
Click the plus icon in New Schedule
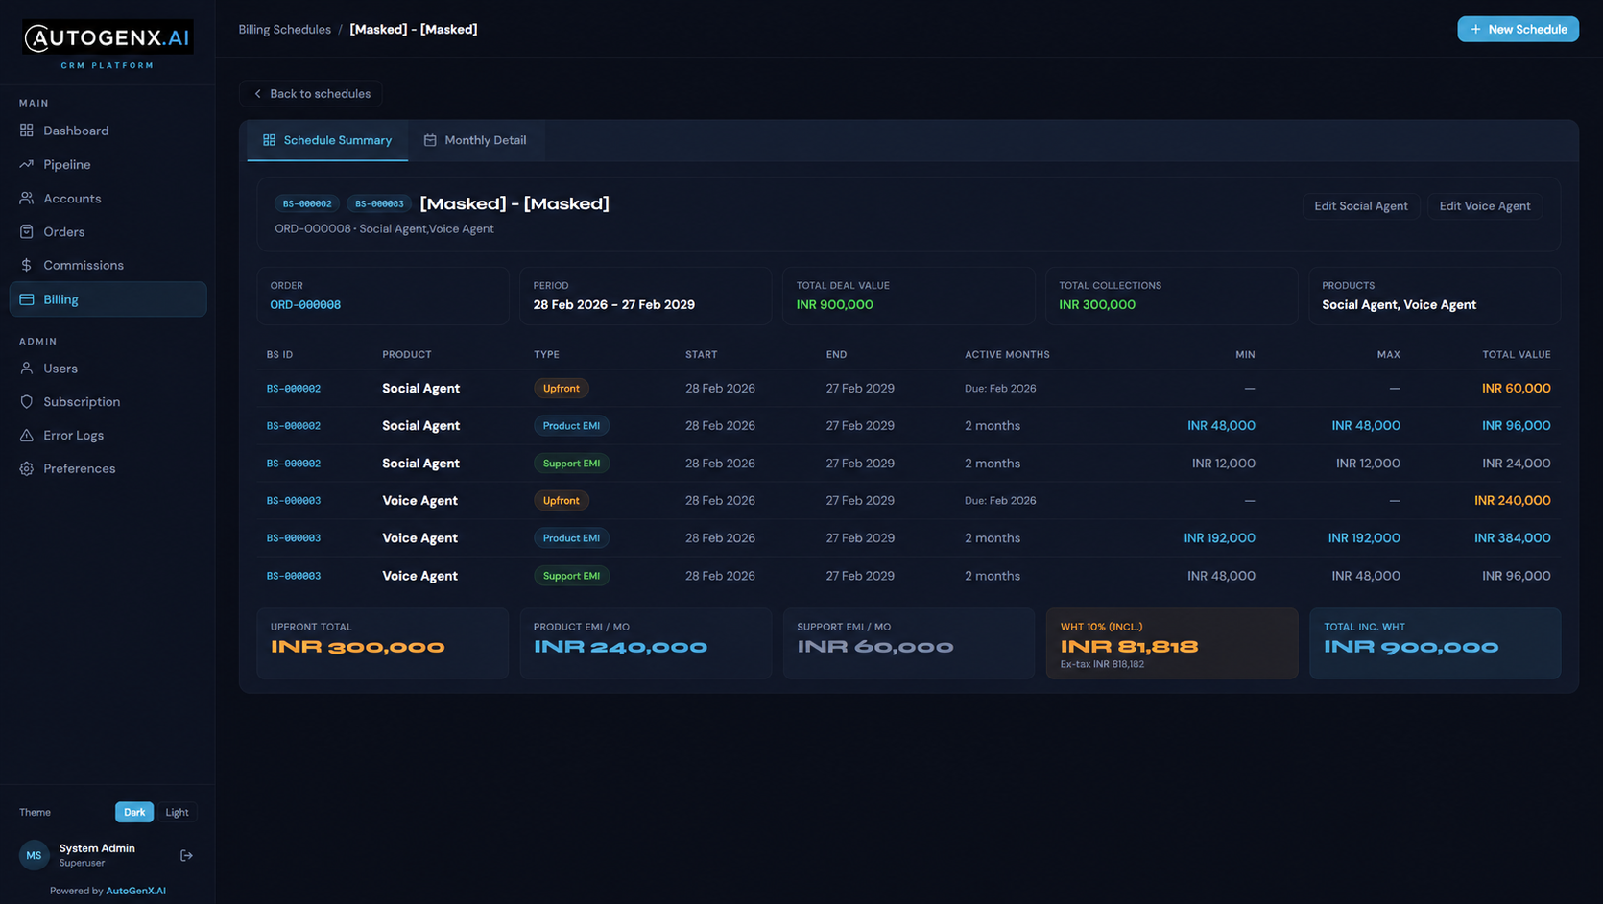click(x=1475, y=30)
